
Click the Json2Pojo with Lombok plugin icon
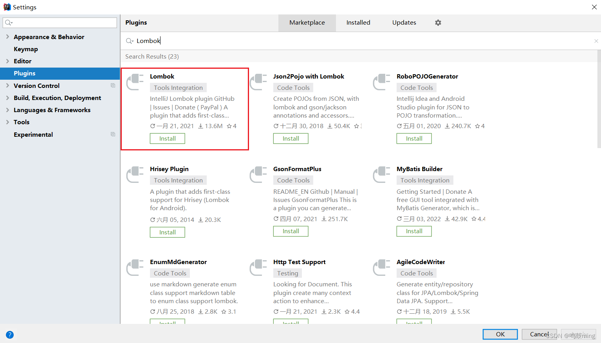[258, 82]
